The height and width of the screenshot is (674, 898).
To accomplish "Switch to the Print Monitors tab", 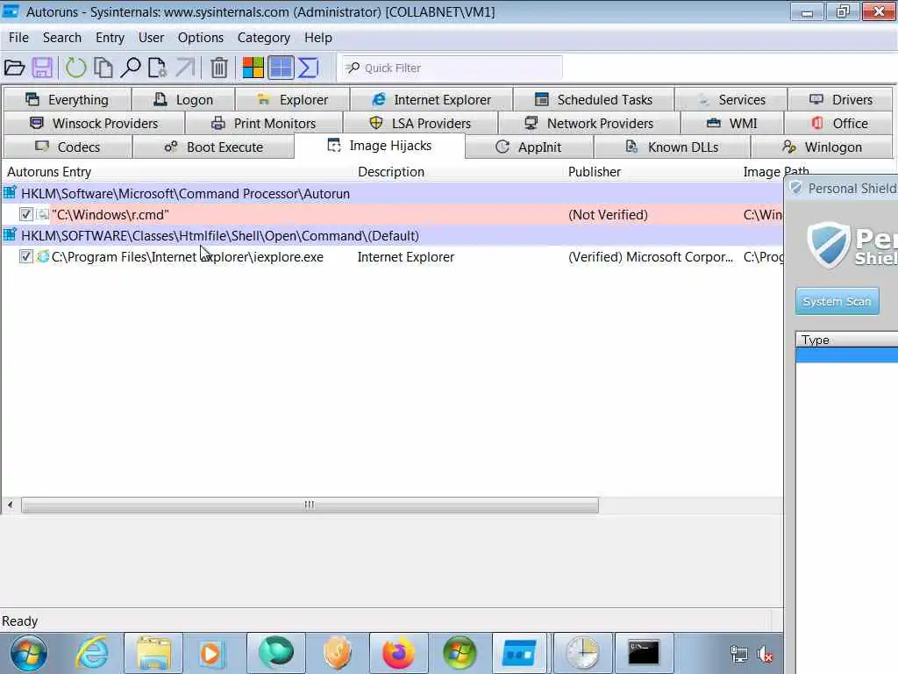I will click(x=263, y=123).
